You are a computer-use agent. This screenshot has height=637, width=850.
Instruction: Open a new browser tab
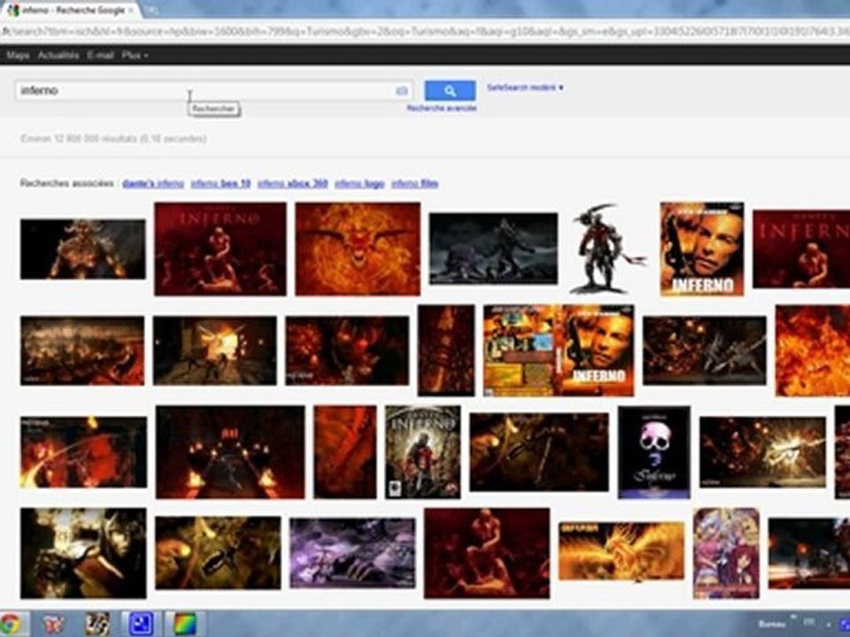click(151, 10)
